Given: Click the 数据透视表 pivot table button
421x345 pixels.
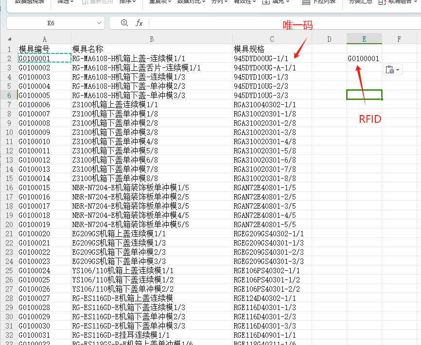Looking at the screenshot, I should pos(29,2).
